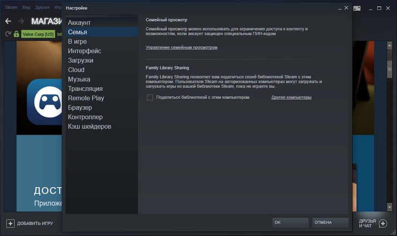
Task: Click the ОТМЕНА cancel button
Action: pyautogui.click(x=330, y=223)
